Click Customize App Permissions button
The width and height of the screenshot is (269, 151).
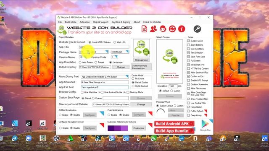141,67
